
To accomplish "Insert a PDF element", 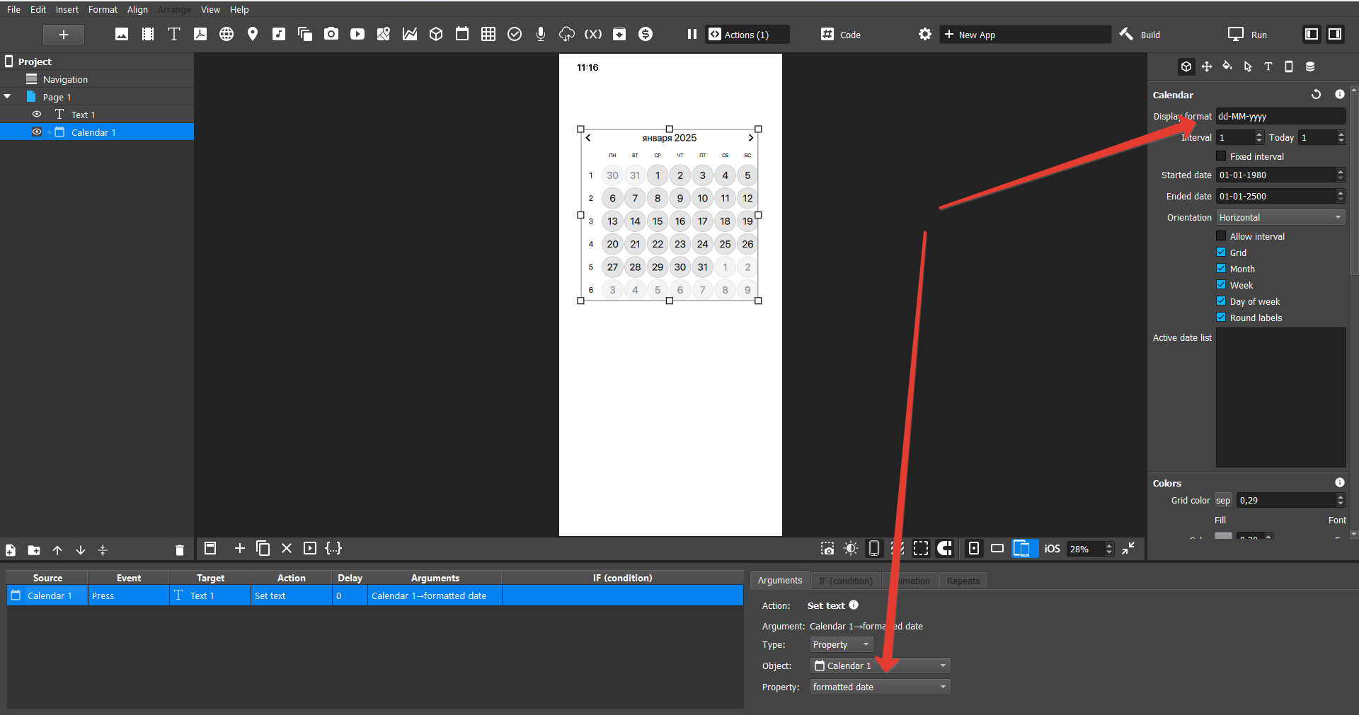I will tap(200, 34).
